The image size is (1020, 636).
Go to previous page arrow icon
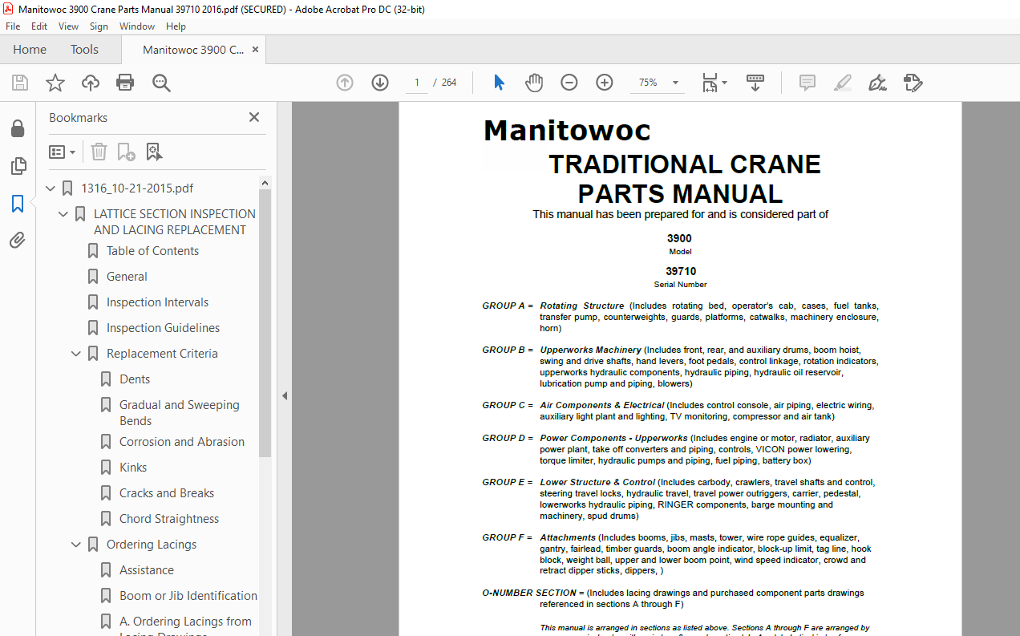click(x=345, y=83)
